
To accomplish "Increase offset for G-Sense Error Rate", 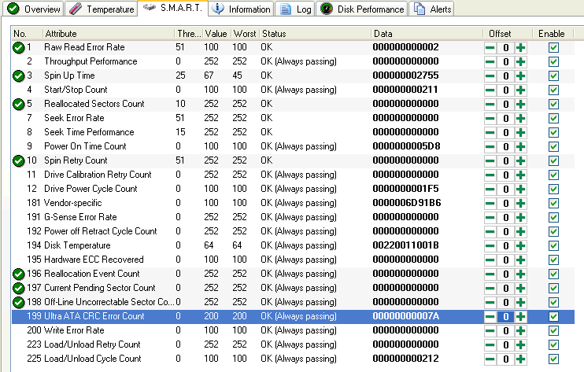I will 521,217.
